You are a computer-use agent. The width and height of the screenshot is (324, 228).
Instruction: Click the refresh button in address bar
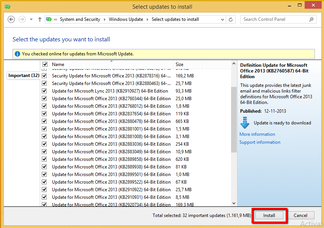point(231,19)
